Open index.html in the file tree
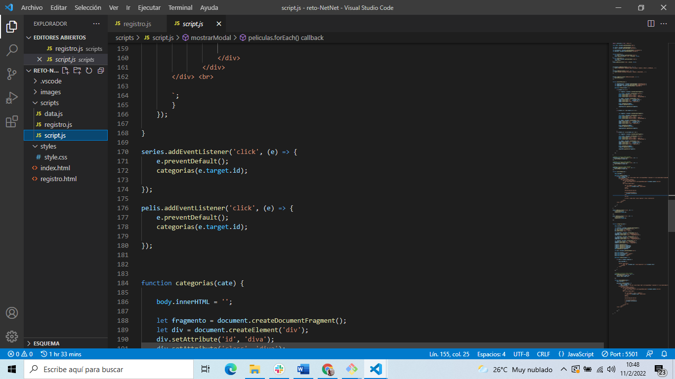This screenshot has width=675, height=379. [66, 168]
